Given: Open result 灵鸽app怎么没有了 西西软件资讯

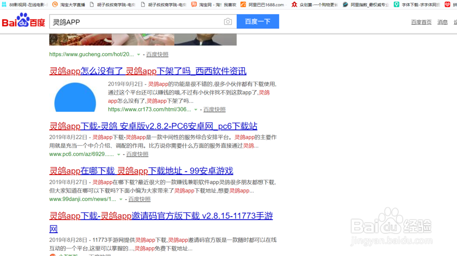Looking at the screenshot, I should tap(148, 71).
